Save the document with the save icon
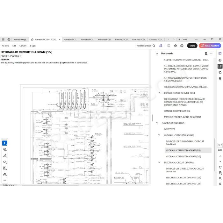 click(x=169, y=46)
